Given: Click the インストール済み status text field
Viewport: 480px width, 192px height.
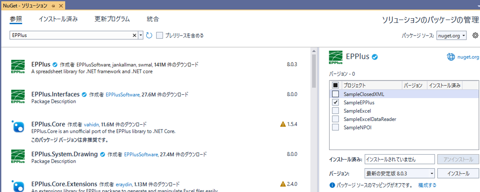Looking at the screenshot, I should coord(400,159).
